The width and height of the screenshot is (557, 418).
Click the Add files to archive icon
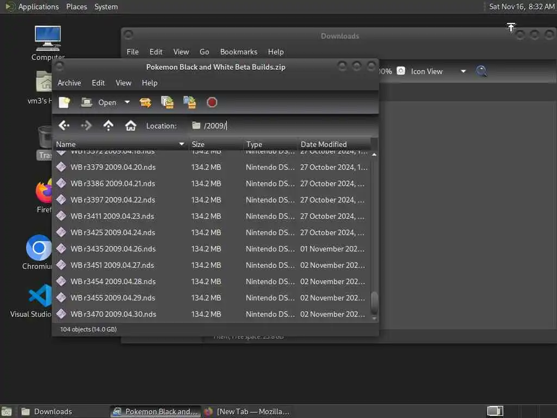tap(168, 102)
